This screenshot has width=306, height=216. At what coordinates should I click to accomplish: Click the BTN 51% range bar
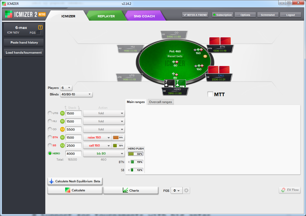coord(118,137)
